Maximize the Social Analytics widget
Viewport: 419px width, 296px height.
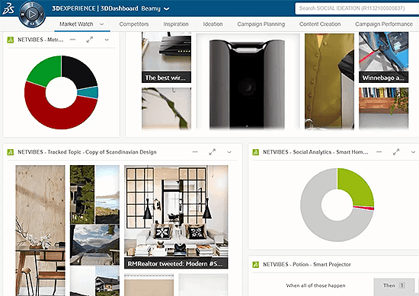click(x=396, y=152)
